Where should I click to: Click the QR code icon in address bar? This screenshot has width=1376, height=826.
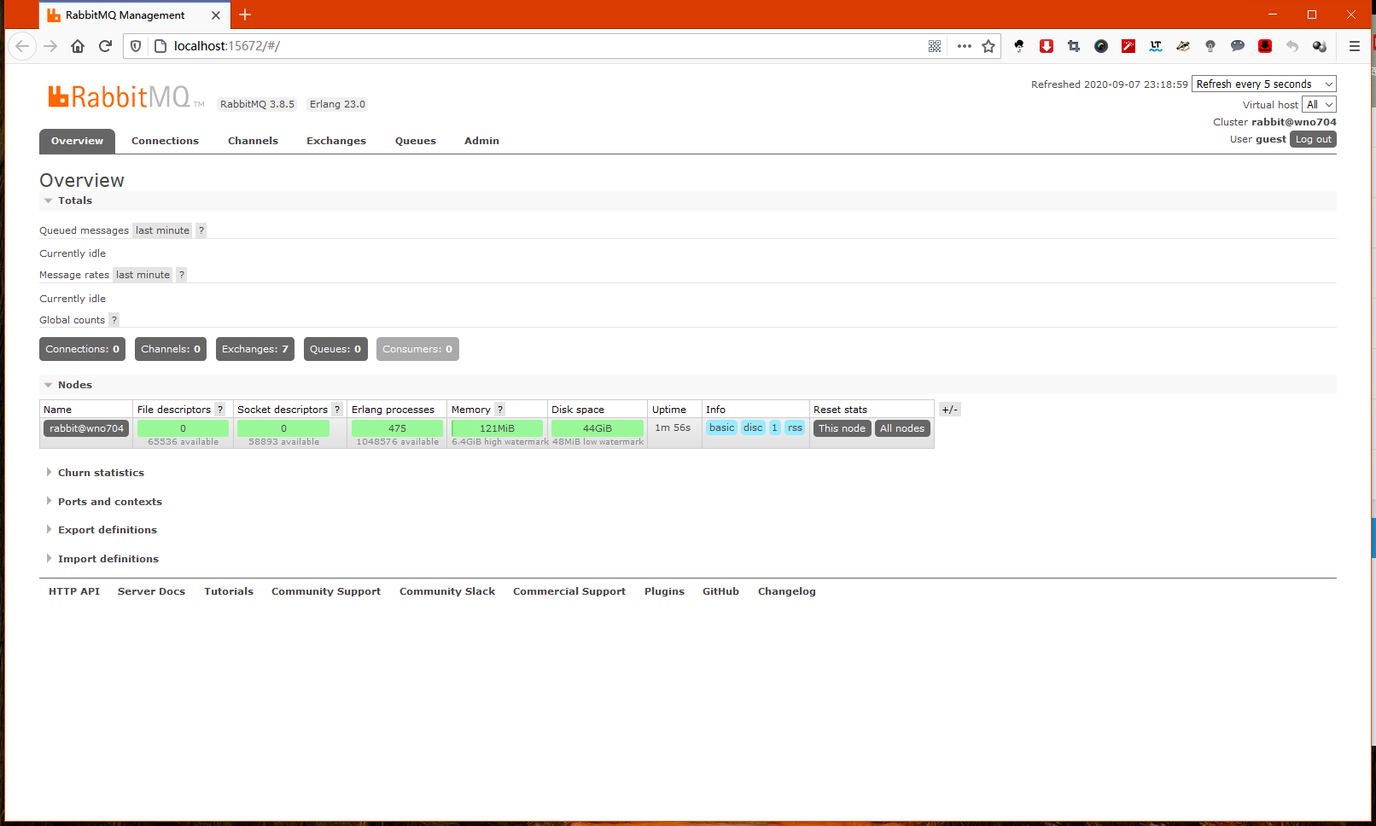(x=935, y=46)
